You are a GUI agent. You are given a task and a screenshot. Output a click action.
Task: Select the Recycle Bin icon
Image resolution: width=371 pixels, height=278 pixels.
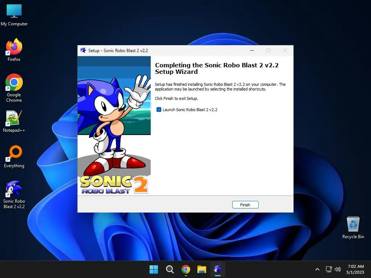pyautogui.click(x=353, y=228)
